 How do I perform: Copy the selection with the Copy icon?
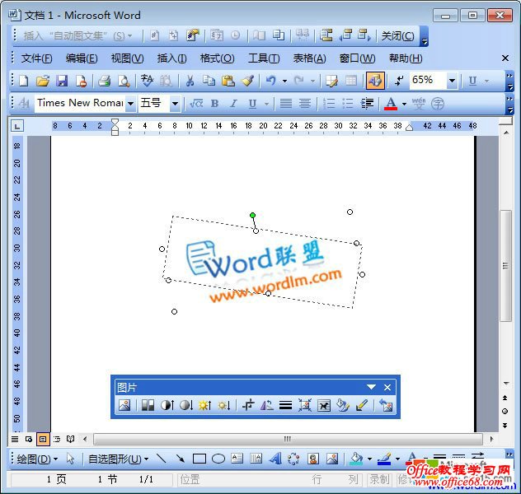[x=209, y=81]
